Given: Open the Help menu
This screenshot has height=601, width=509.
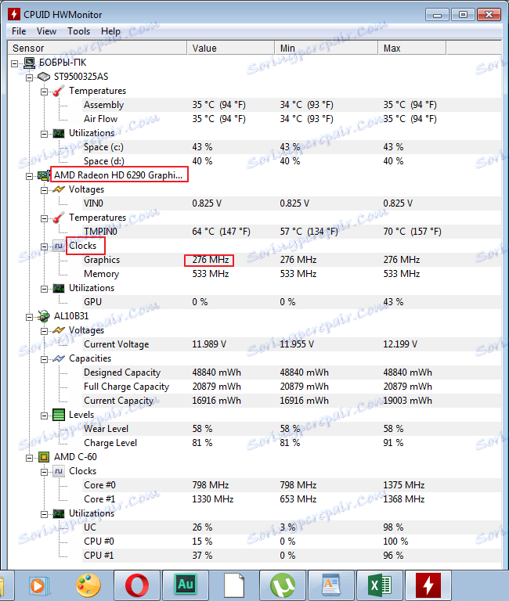Looking at the screenshot, I should pyautogui.click(x=110, y=31).
